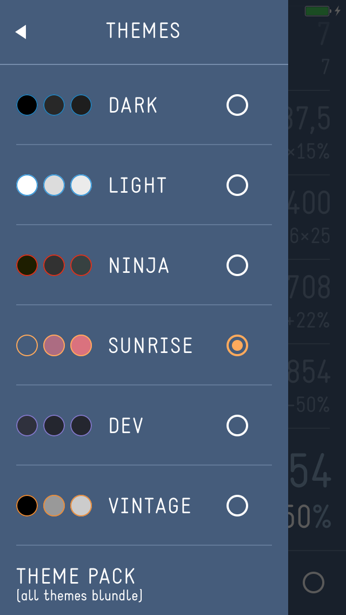Deselect the active Sunrise theme radio button
This screenshot has height=615, width=346.
[x=237, y=345]
